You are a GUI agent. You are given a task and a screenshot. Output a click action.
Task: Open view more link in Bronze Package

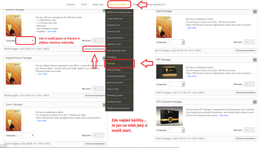click(x=52, y=31)
